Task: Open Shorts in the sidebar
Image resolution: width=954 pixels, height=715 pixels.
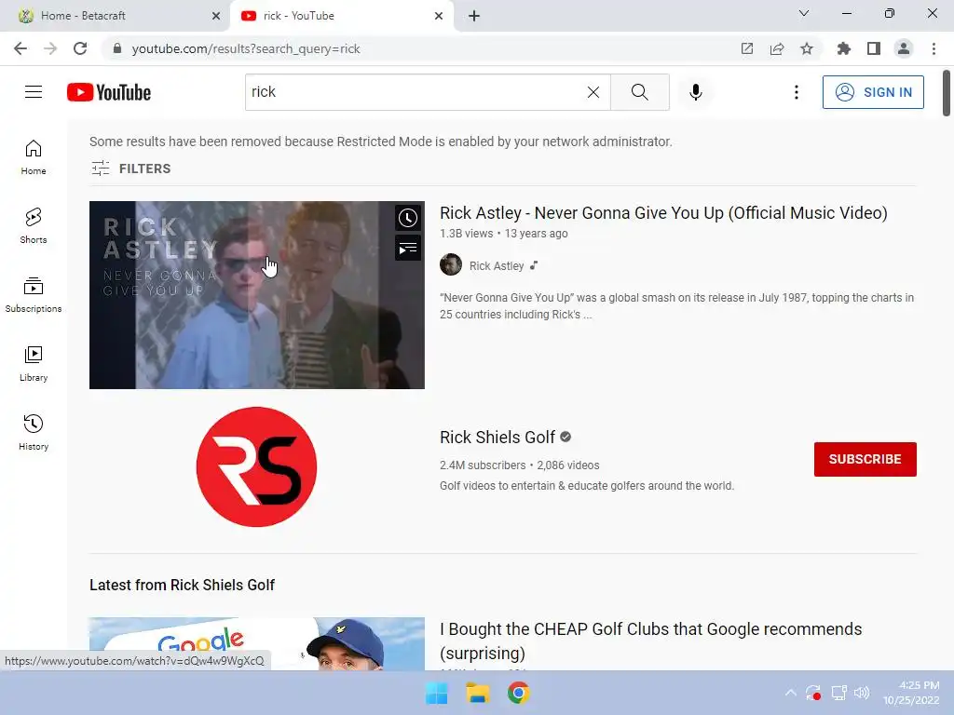Action: click(x=34, y=226)
